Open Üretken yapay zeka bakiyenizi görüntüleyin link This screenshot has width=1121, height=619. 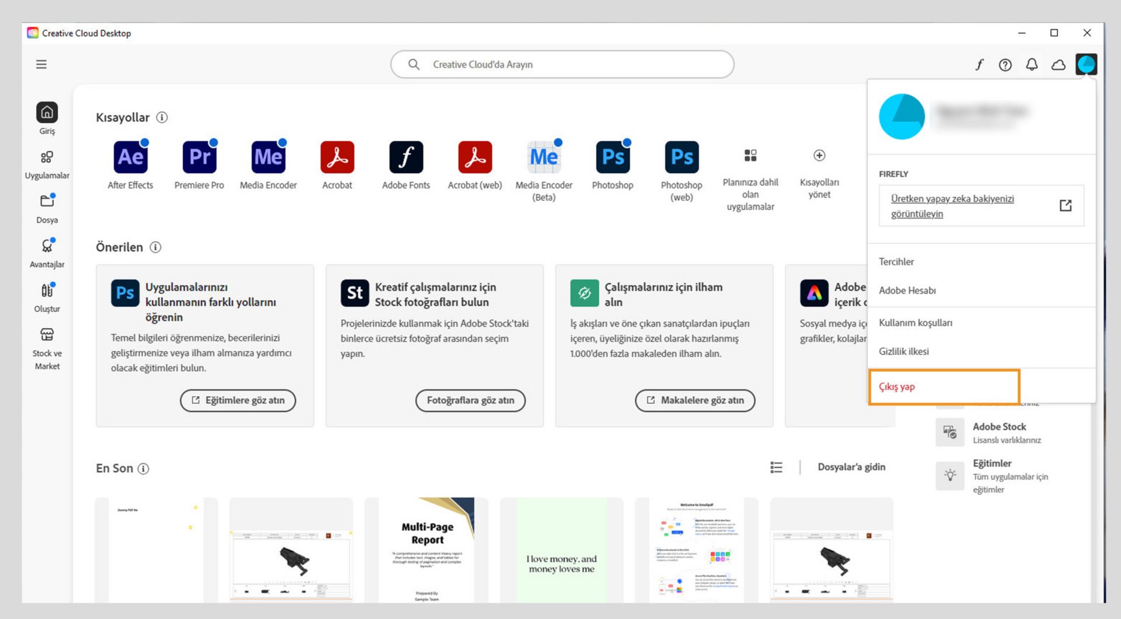(981, 206)
